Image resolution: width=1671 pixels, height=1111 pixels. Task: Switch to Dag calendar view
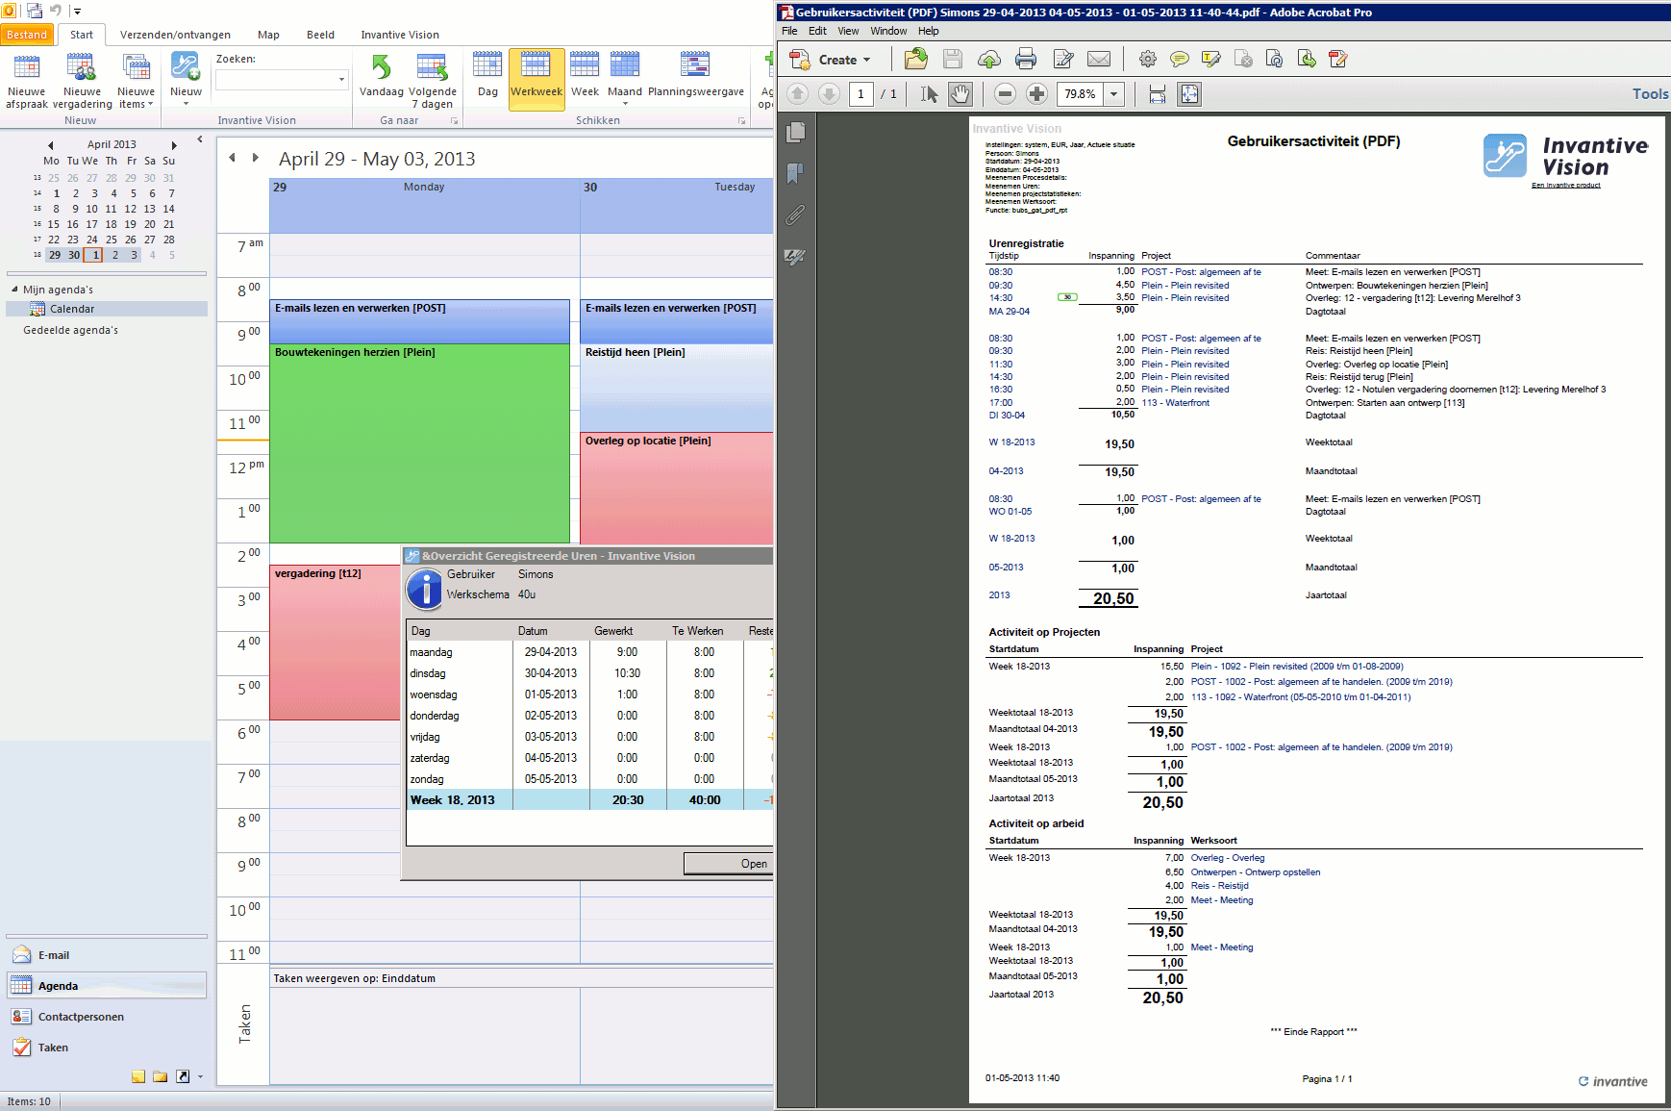(487, 76)
